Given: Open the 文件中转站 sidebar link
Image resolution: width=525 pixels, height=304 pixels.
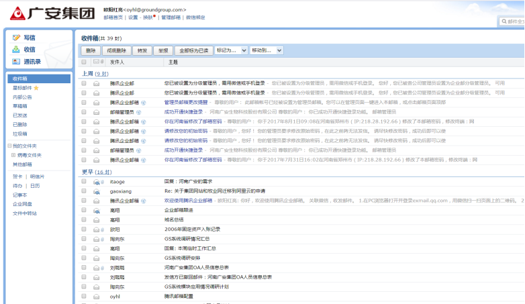Looking at the screenshot, I should click(x=24, y=213).
